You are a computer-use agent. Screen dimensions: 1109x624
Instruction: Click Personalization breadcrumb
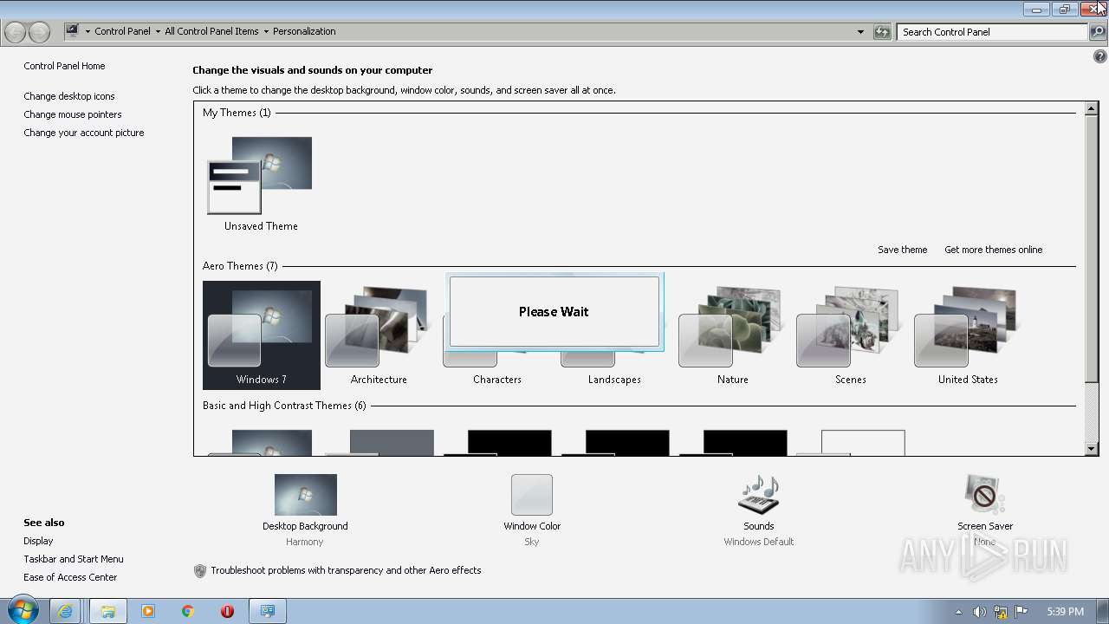(304, 31)
